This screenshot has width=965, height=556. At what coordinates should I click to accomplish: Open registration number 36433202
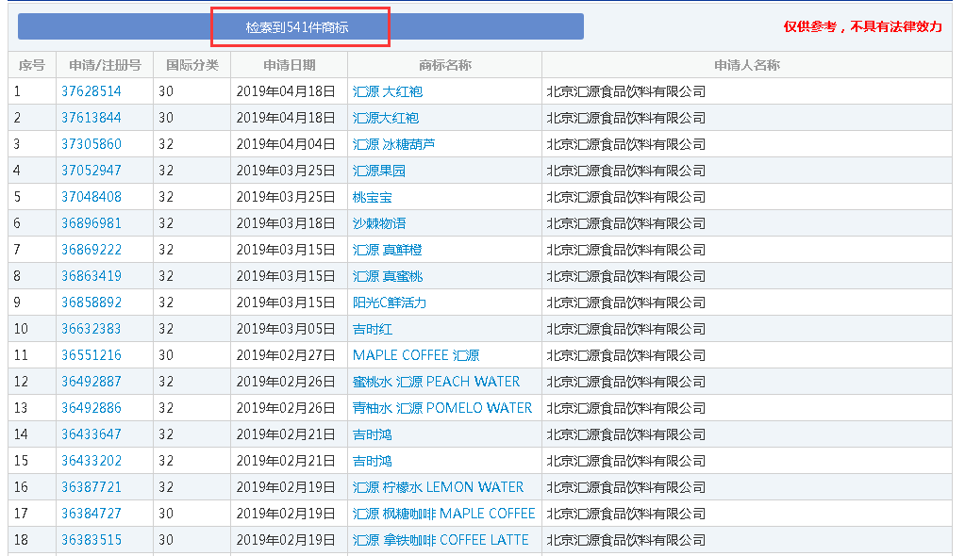pos(92,461)
